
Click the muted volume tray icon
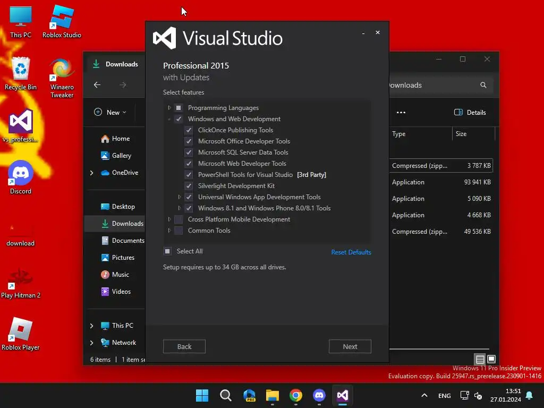478,395
